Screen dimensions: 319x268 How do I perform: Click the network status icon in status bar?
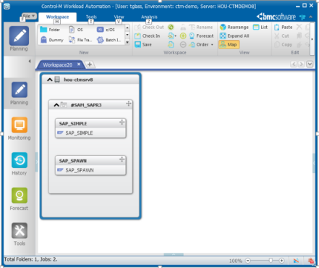coord(296,261)
